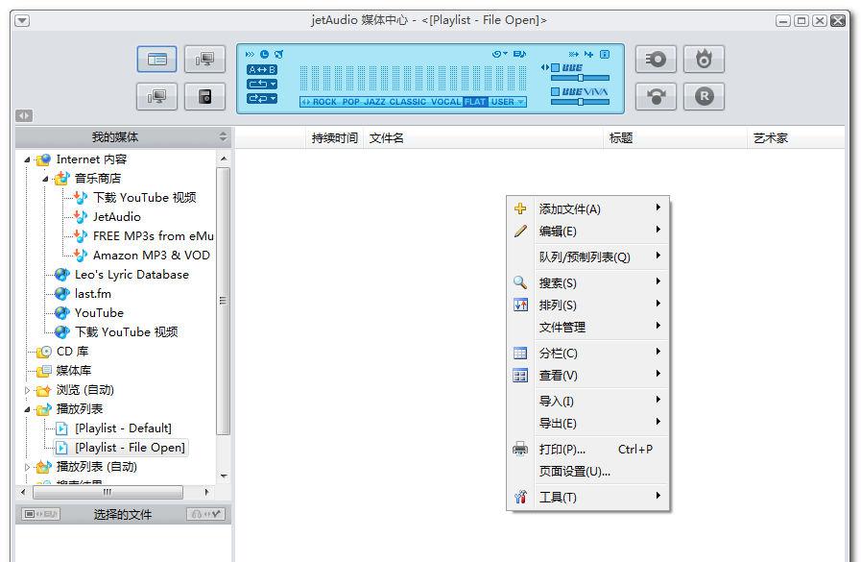Collapse the 音乐商店 tree node

[45, 179]
